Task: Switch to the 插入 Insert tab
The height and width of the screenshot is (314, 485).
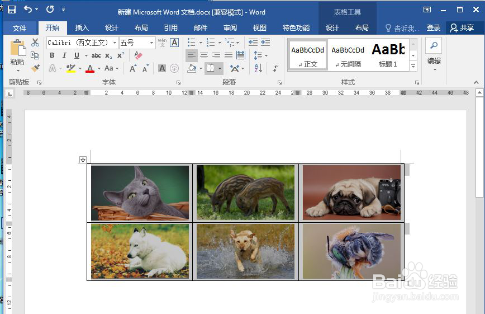Action: click(x=82, y=28)
